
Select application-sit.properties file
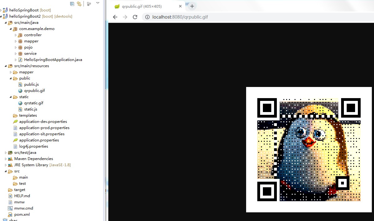tap(42, 134)
